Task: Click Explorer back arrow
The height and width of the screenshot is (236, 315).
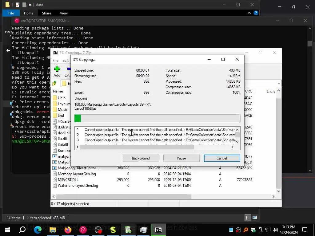Action: tap(8, 50)
